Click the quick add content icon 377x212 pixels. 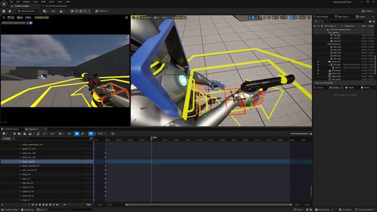(x=45, y=11)
